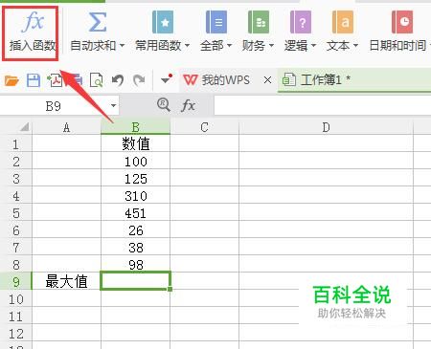This screenshot has height=349, width=431.
Task: Select column D header
Action: coord(326,127)
